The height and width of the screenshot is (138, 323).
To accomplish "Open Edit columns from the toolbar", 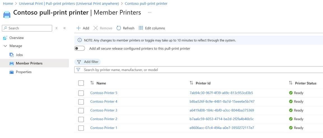I will (x=152, y=28).
